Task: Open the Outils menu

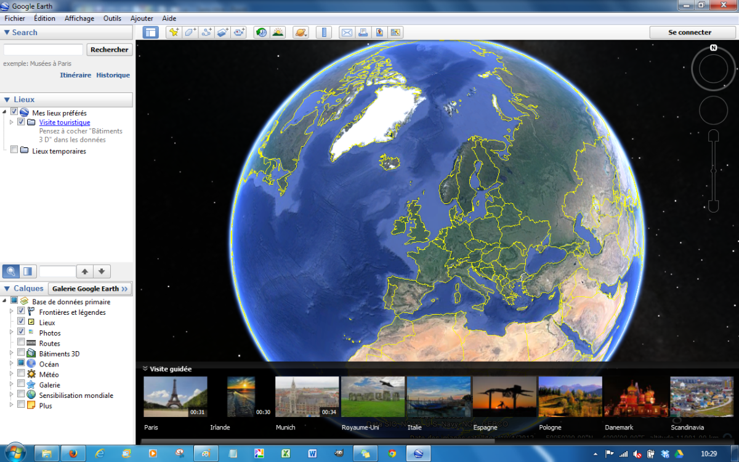Action: click(112, 18)
